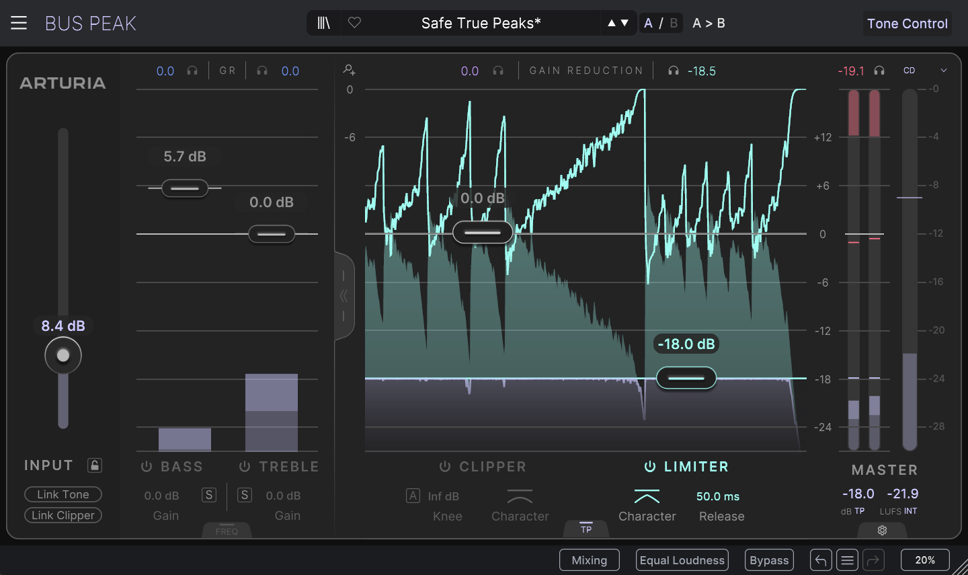Open the edit history list icon
Viewport: 968px width, 575px height.
(x=847, y=560)
